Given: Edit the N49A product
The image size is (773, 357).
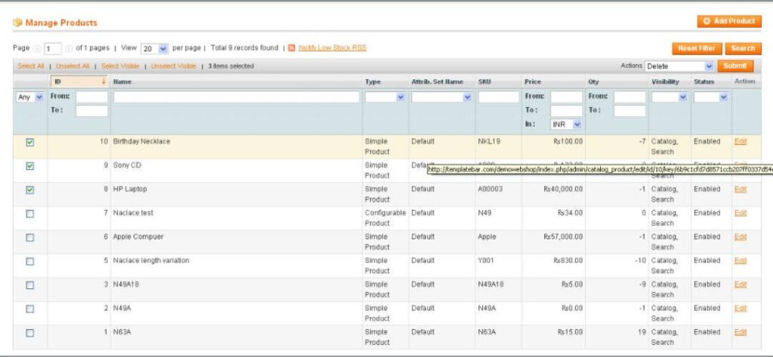Looking at the screenshot, I should click(x=740, y=308).
